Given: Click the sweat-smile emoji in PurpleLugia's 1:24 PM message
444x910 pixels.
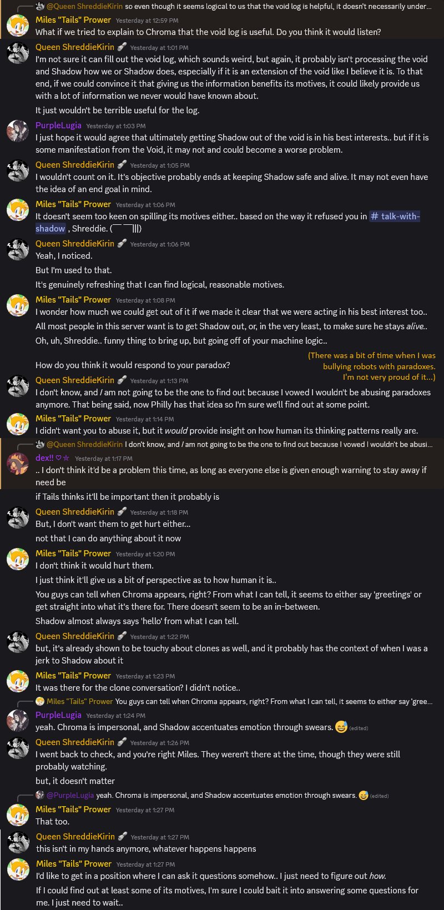Looking at the screenshot, I should (341, 727).
